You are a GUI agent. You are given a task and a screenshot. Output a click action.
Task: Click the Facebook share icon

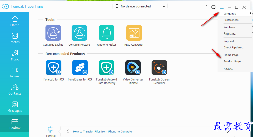pyautogui.click(x=206, y=7)
